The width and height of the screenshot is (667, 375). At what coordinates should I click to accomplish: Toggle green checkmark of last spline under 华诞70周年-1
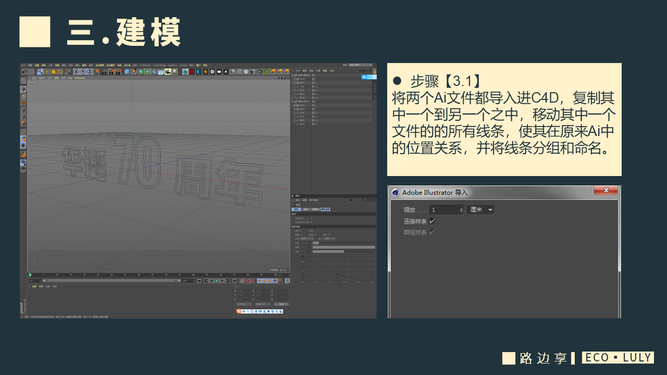(317, 124)
